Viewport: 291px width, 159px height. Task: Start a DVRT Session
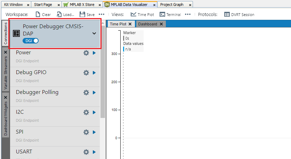point(239,15)
